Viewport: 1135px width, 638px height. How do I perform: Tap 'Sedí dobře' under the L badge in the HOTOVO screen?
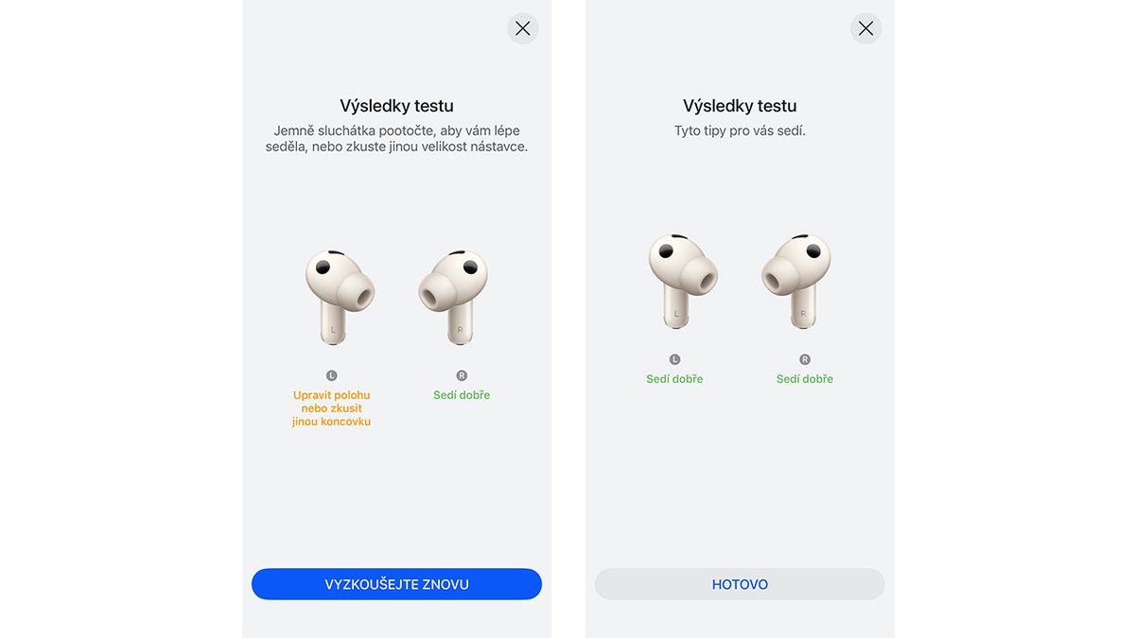674,379
